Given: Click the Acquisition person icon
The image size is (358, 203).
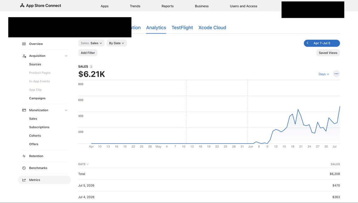Looking at the screenshot, I should point(24,56).
